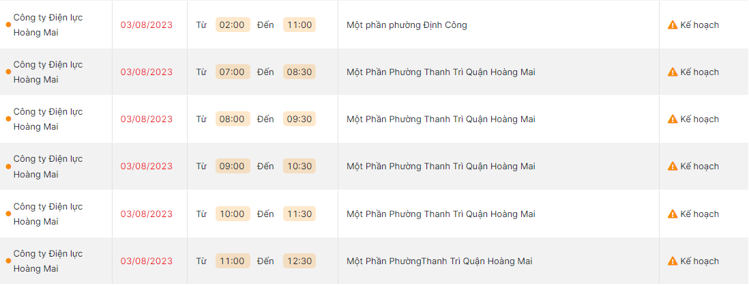Click warning icon in 11:00–12:30 row
The width and height of the screenshot is (749, 286).
point(673,261)
